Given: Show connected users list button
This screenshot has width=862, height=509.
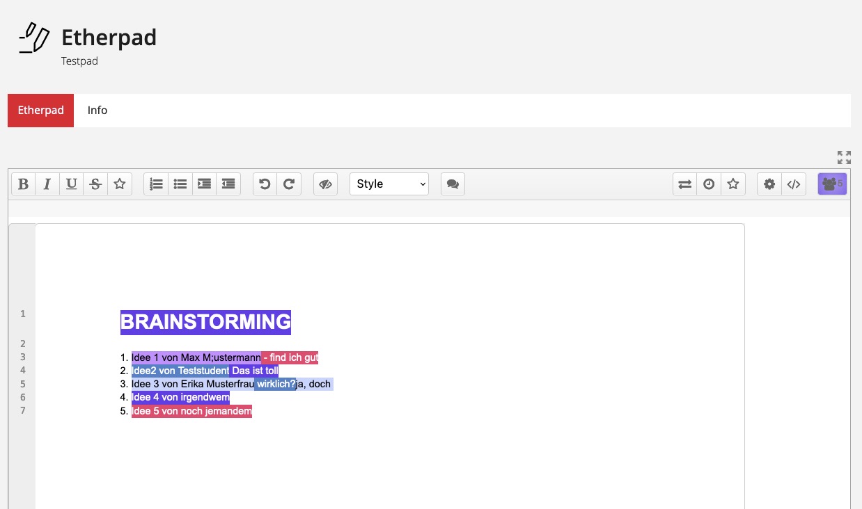Looking at the screenshot, I should click(x=832, y=184).
